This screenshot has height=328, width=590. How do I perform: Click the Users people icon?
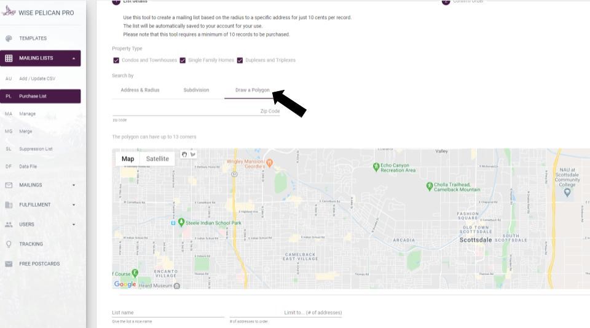9,225
